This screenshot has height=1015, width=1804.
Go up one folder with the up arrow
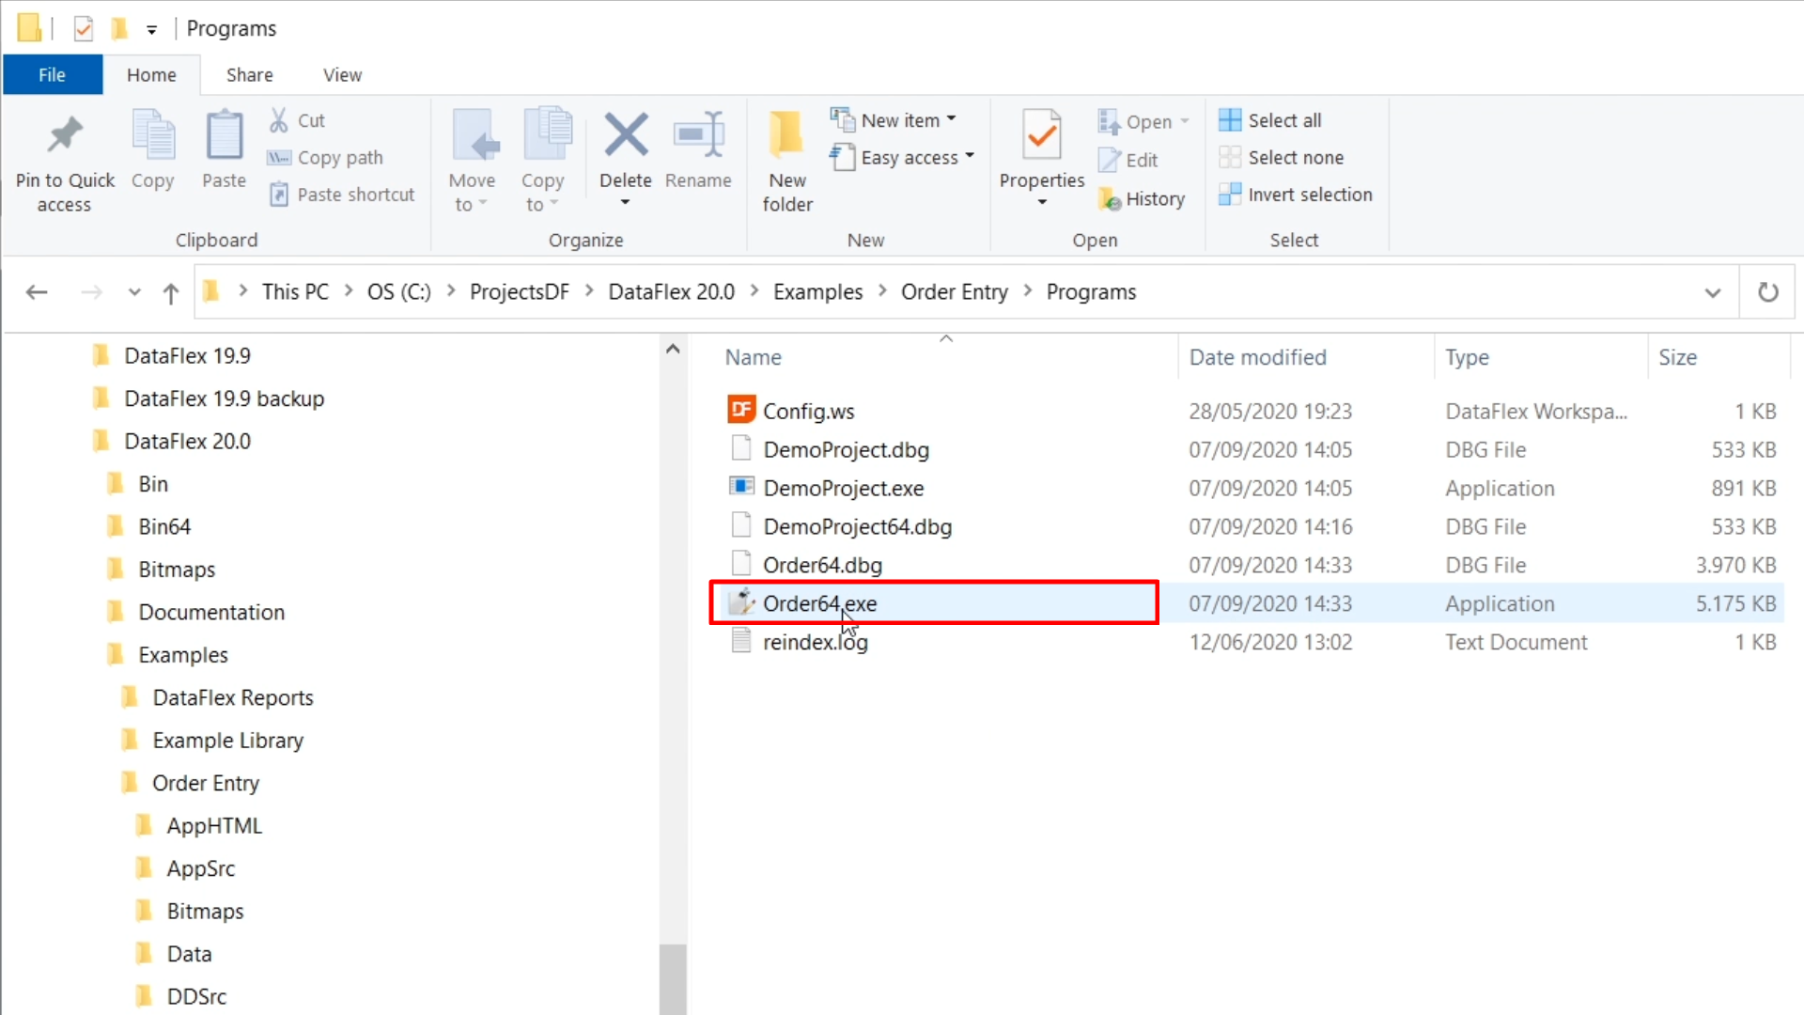click(x=170, y=293)
